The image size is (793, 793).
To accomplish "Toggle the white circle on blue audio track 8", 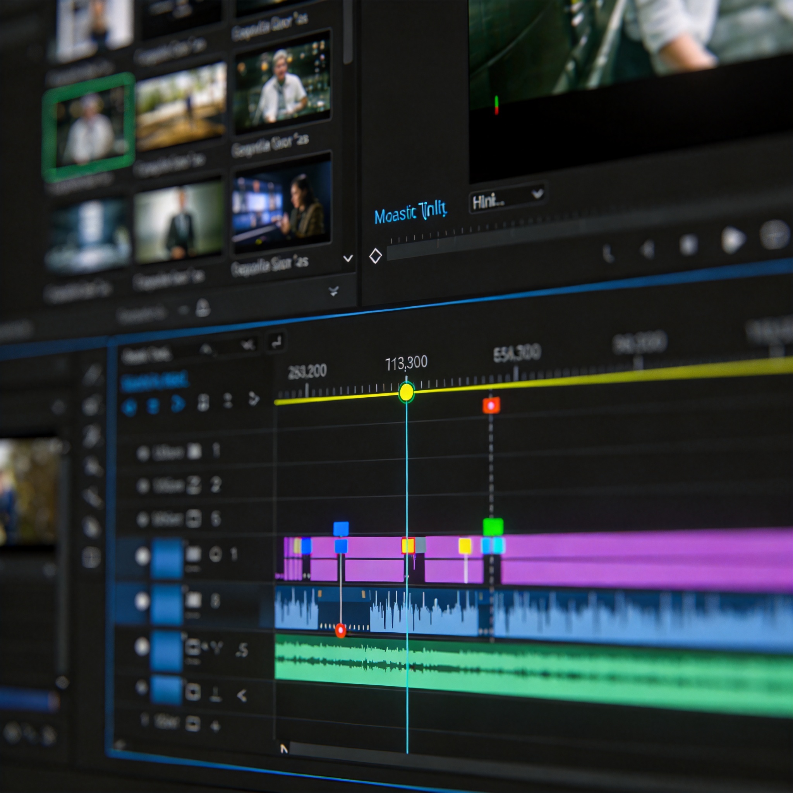I will coord(142,601).
